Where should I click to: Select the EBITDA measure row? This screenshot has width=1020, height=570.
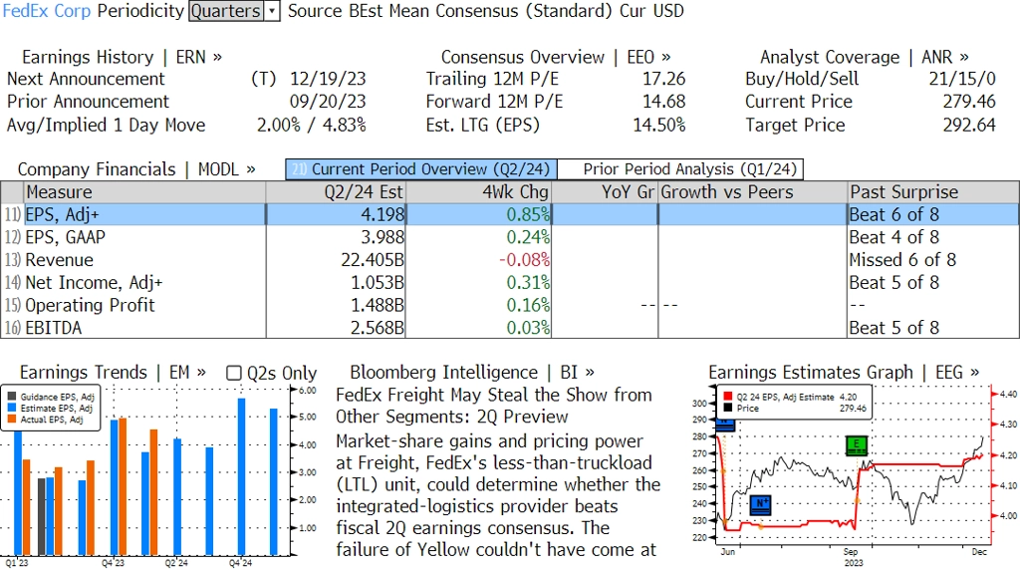click(x=510, y=327)
